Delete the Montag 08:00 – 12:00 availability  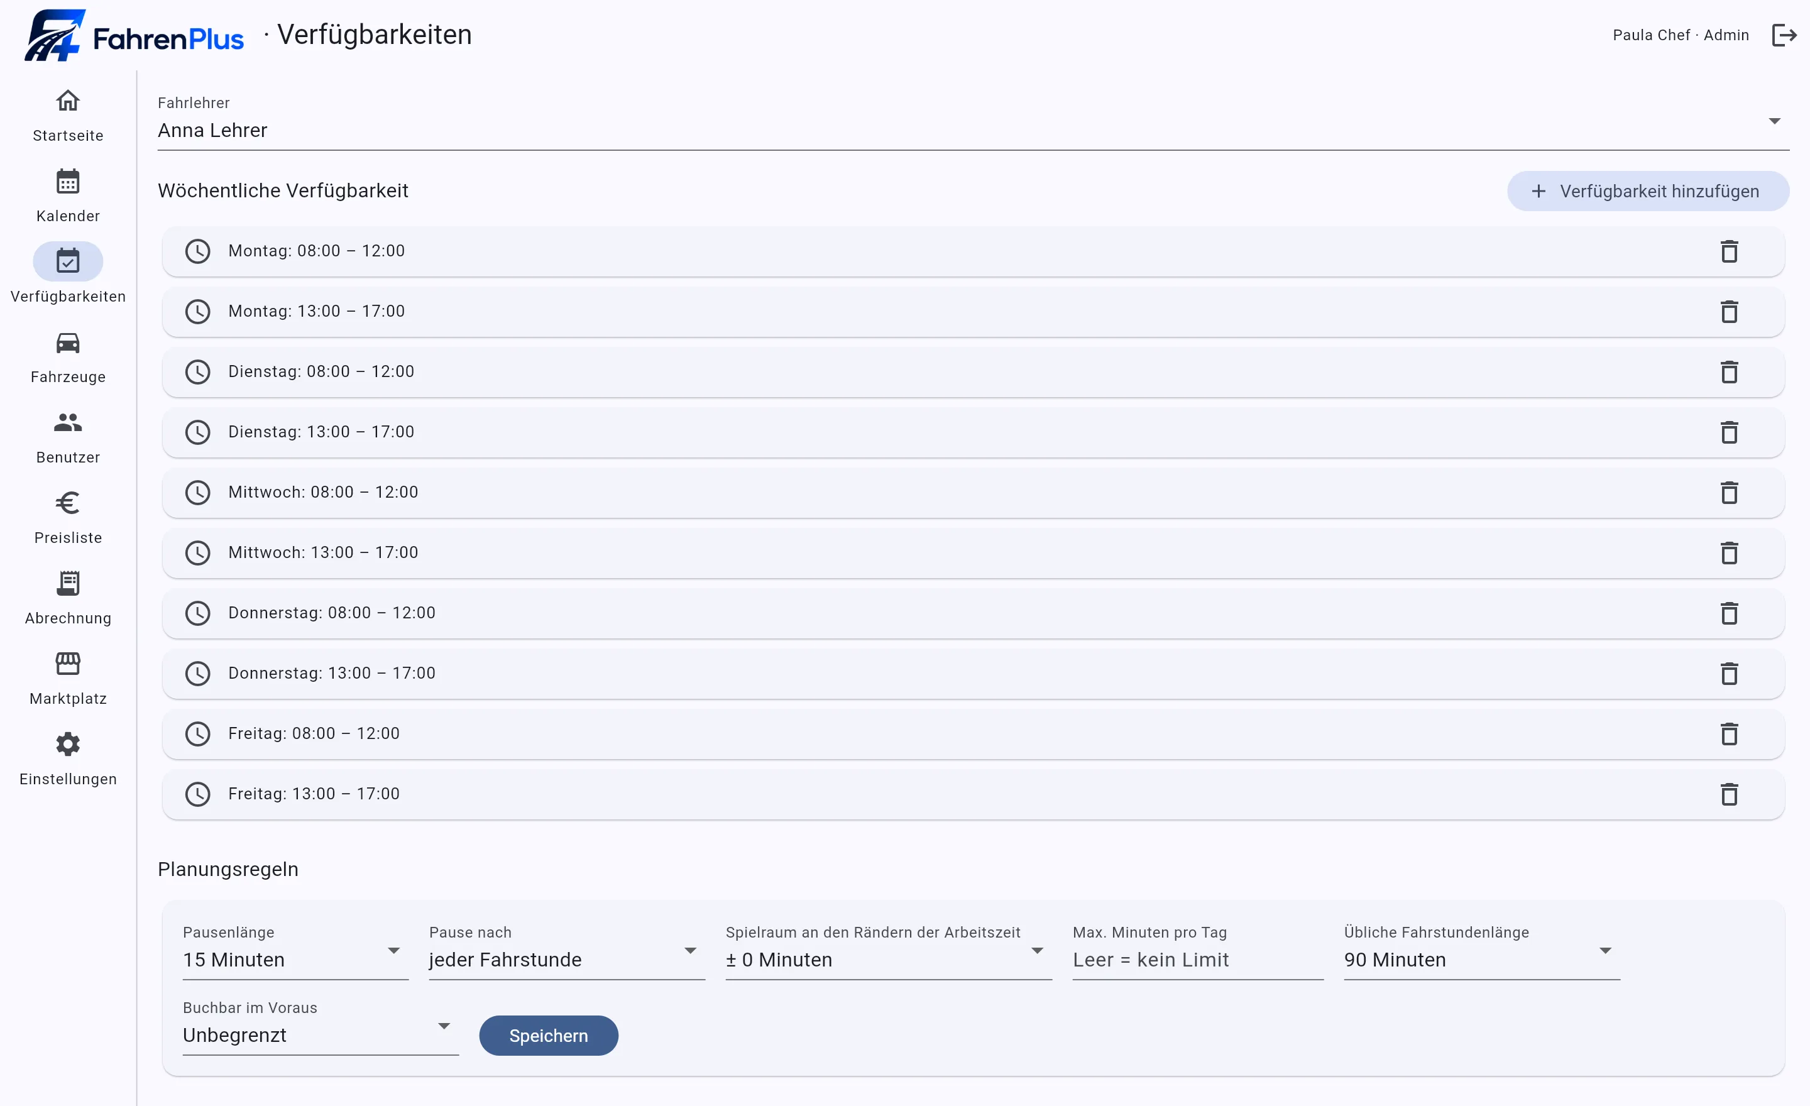[1729, 251]
